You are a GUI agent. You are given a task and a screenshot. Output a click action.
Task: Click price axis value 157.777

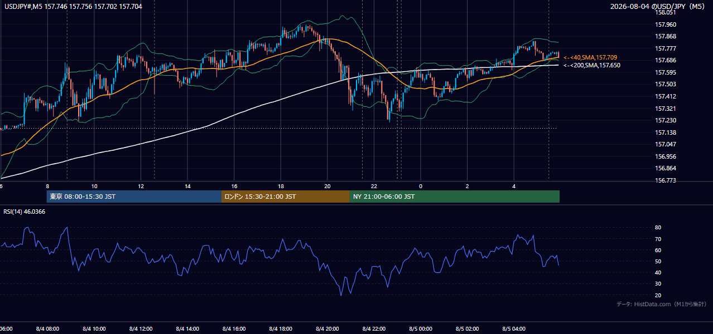click(666, 48)
